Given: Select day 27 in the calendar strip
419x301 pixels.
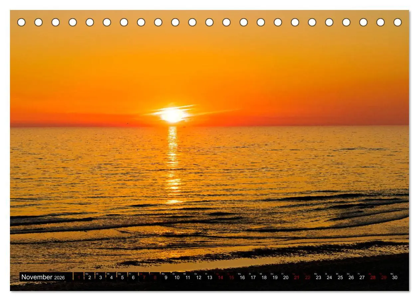Looking at the screenshot, I should [362, 277].
